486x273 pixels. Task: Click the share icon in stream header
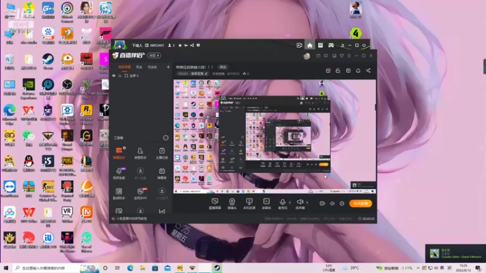point(368,70)
